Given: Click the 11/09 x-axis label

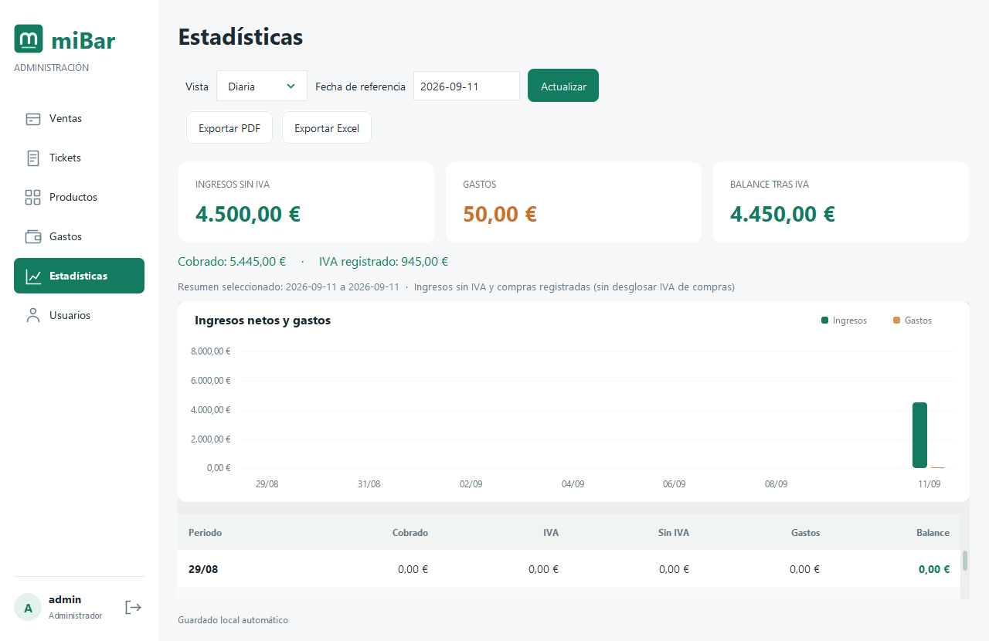Looking at the screenshot, I should pyautogui.click(x=929, y=483).
